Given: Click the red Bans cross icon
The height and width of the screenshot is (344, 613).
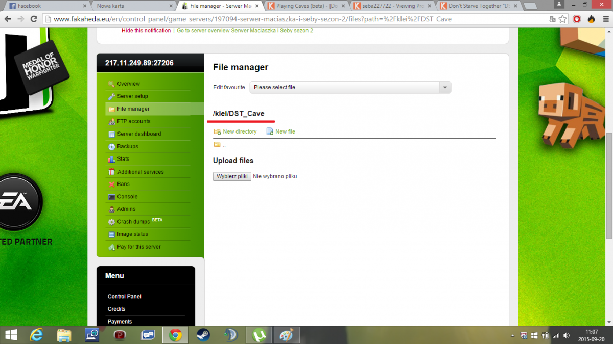Looking at the screenshot, I should 111,184.
